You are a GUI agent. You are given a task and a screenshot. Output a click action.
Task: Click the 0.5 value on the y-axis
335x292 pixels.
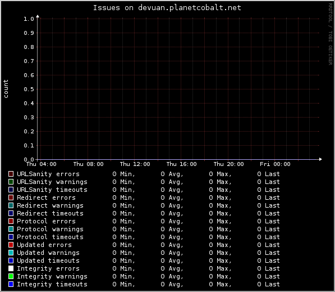click(29, 89)
